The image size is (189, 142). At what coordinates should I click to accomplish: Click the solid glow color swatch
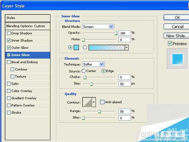click(x=76, y=47)
